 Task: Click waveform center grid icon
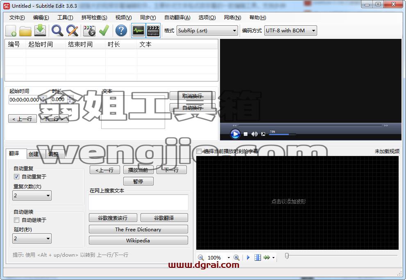pos(258,257)
